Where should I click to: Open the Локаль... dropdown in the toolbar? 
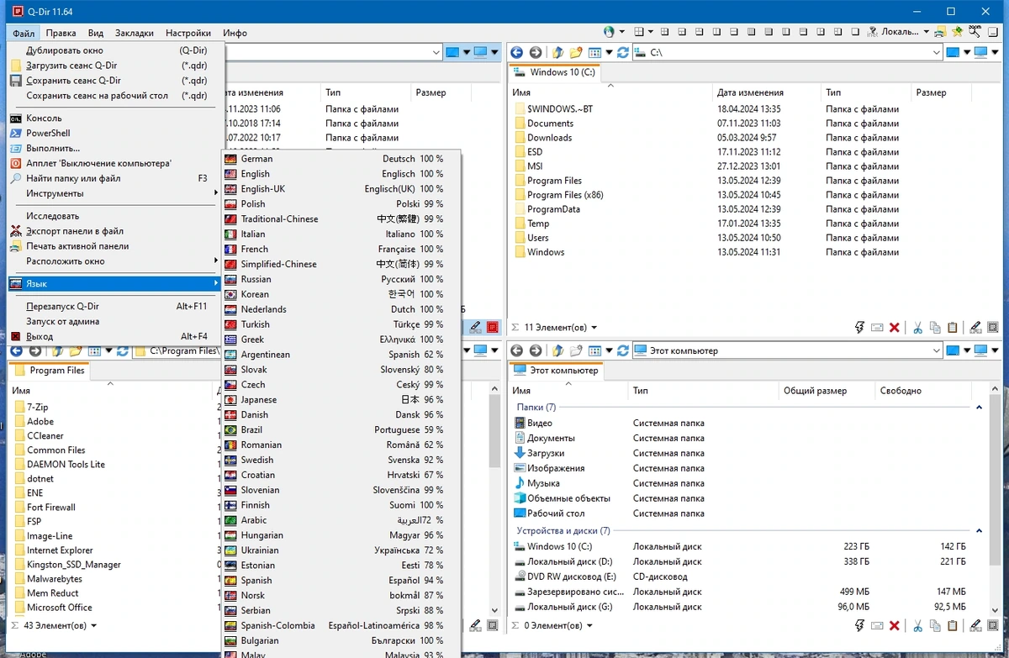pos(906,32)
